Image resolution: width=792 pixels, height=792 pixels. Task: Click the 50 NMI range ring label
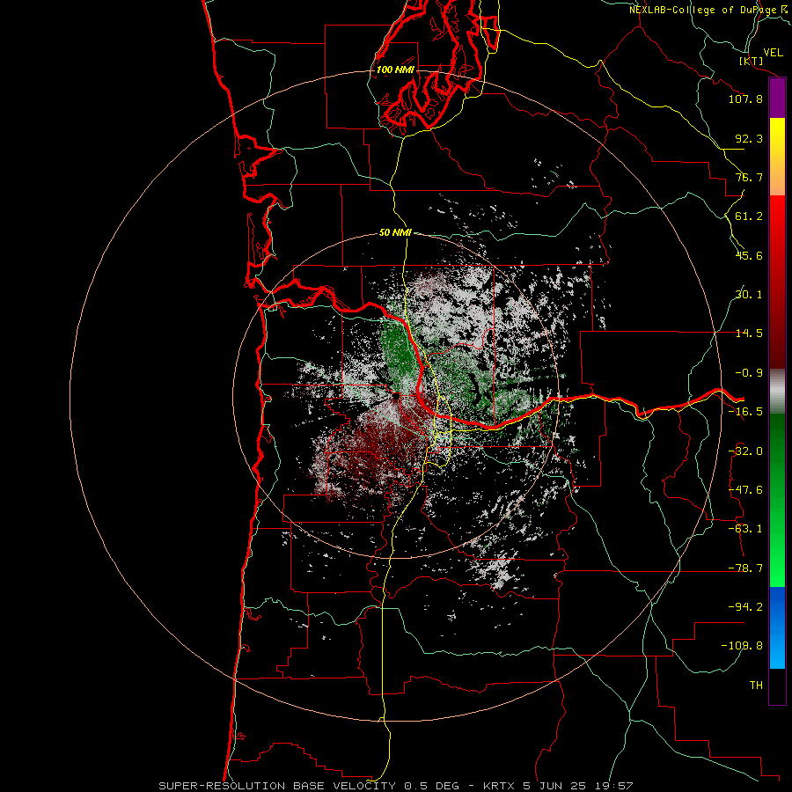pyautogui.click(x=395, y=233)
